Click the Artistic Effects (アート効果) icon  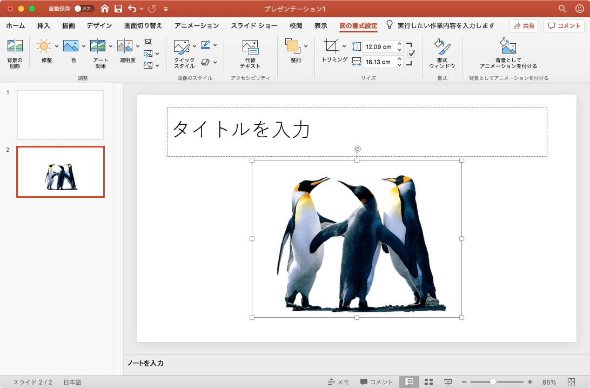(98, 46)
